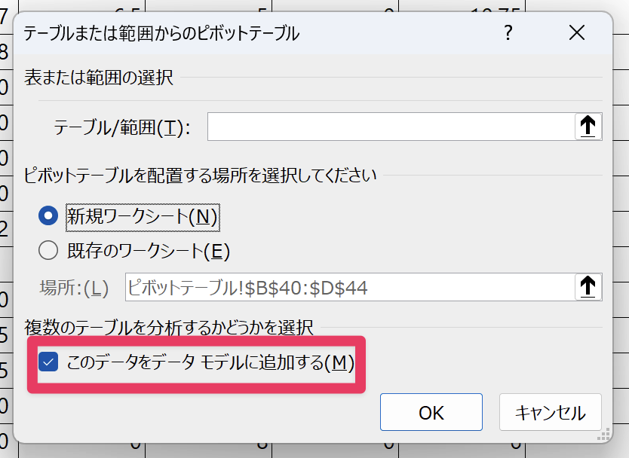The image size is (629, 458).
Task: Click the 表または範囲の選択 section heading
Action: (99, 78)
